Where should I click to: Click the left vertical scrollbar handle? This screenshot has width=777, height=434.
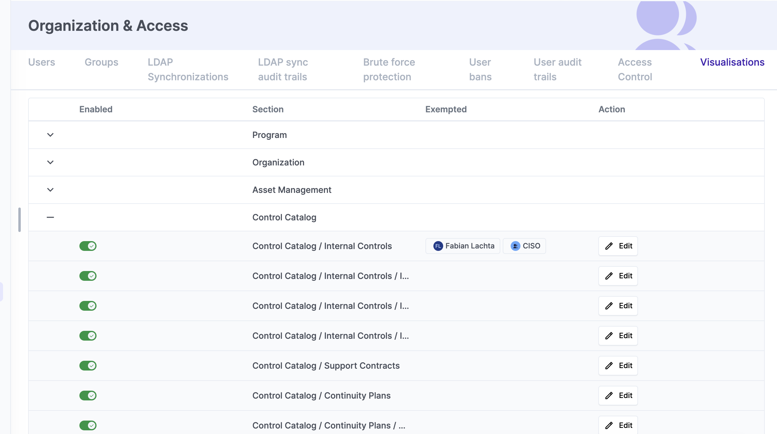click(x=20, y=220)
